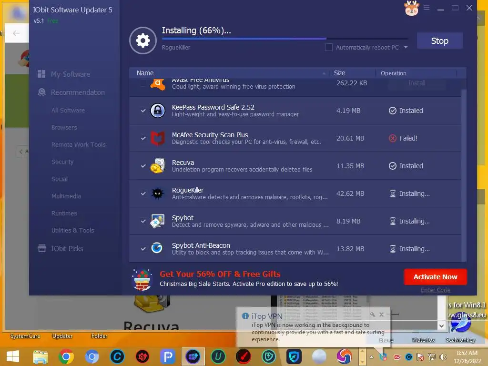Open taskbar clock showing 8:52 AM
Image resolution: width=488 pixels, height=366 pixels.
[467, 357]
